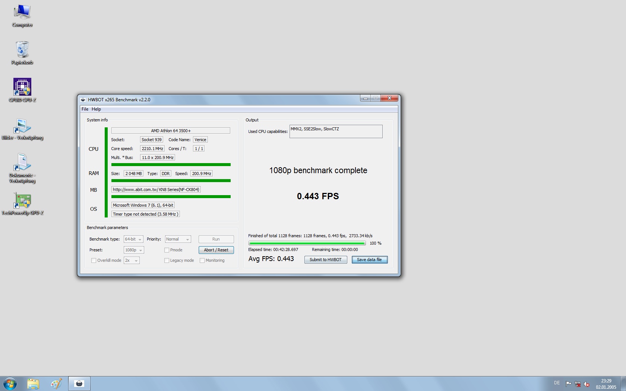Select the CPUID CPU-Z desktop shortcut
Screen dimensions: 626x391
[x=22, y=90]
